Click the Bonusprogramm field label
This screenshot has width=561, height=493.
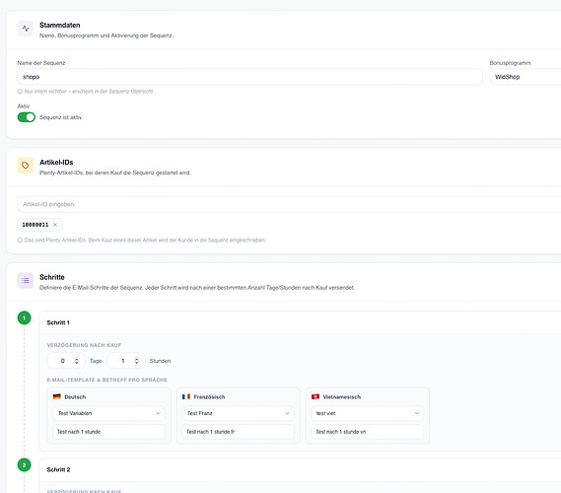point(510,63)
